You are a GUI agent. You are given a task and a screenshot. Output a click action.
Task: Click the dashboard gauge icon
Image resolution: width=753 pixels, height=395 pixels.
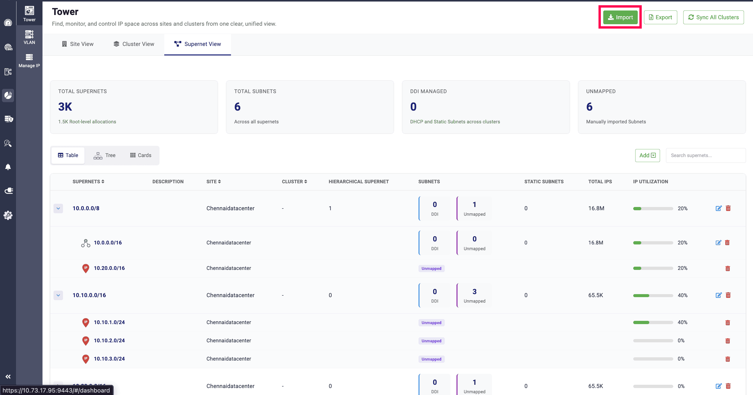tap(8, 23)
